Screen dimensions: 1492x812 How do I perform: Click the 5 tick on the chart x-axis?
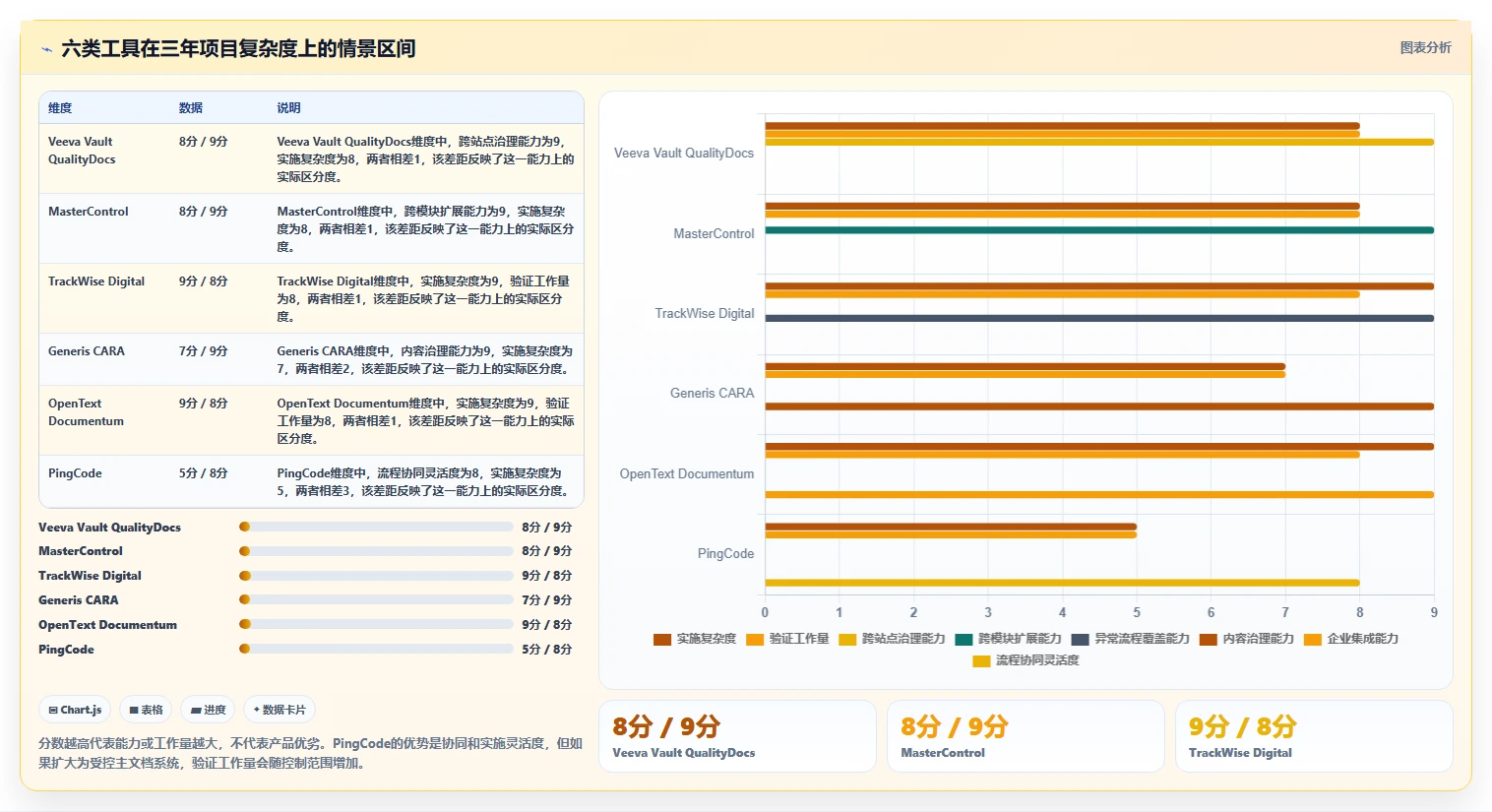tap(1137, 612)
